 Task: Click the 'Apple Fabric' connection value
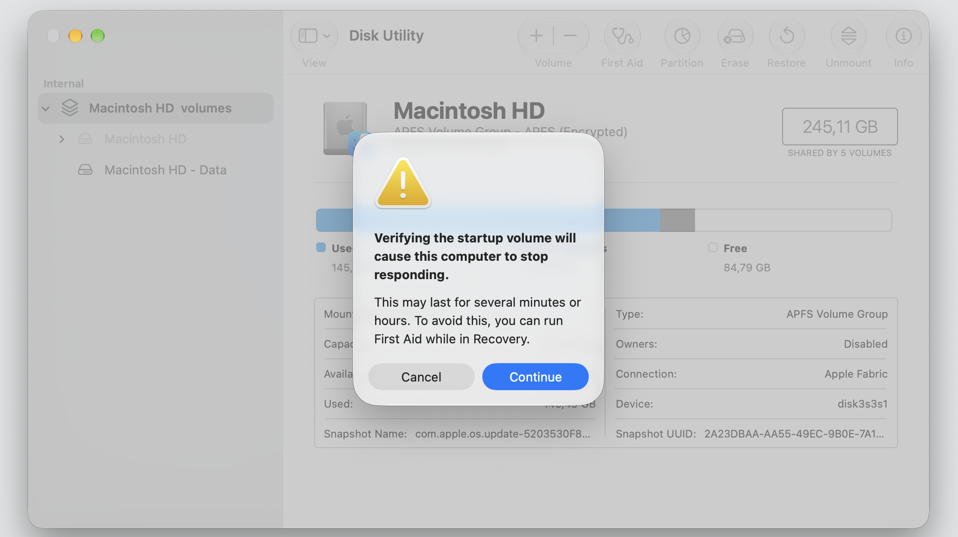856,374
